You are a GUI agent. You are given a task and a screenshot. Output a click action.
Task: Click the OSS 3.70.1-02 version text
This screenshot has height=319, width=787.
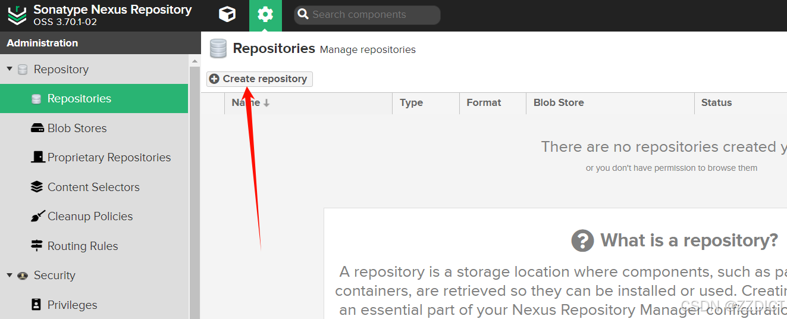[65, 22]
